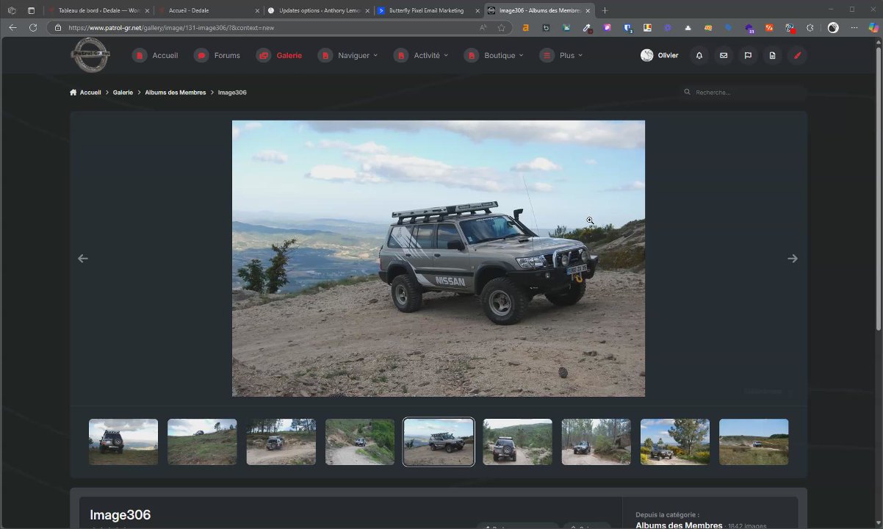Select the highlighted current Image306 thumbnail
Screen dimensions: 883x529
tap(439, 442)
